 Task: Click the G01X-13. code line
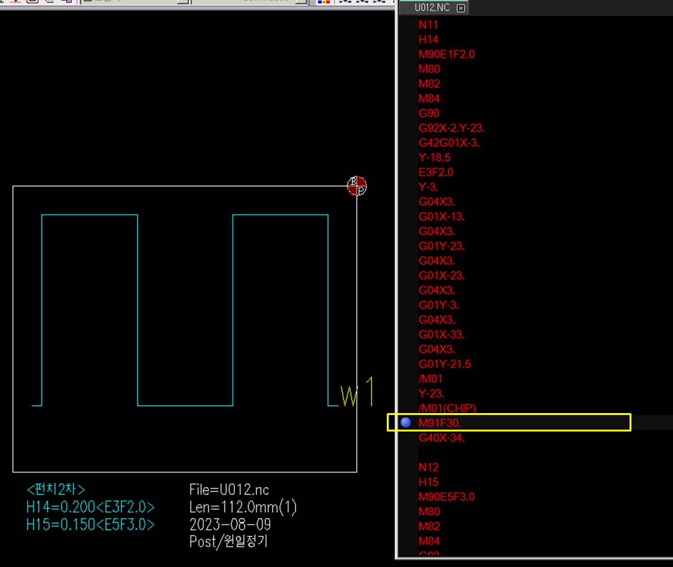tap(442, 216)
